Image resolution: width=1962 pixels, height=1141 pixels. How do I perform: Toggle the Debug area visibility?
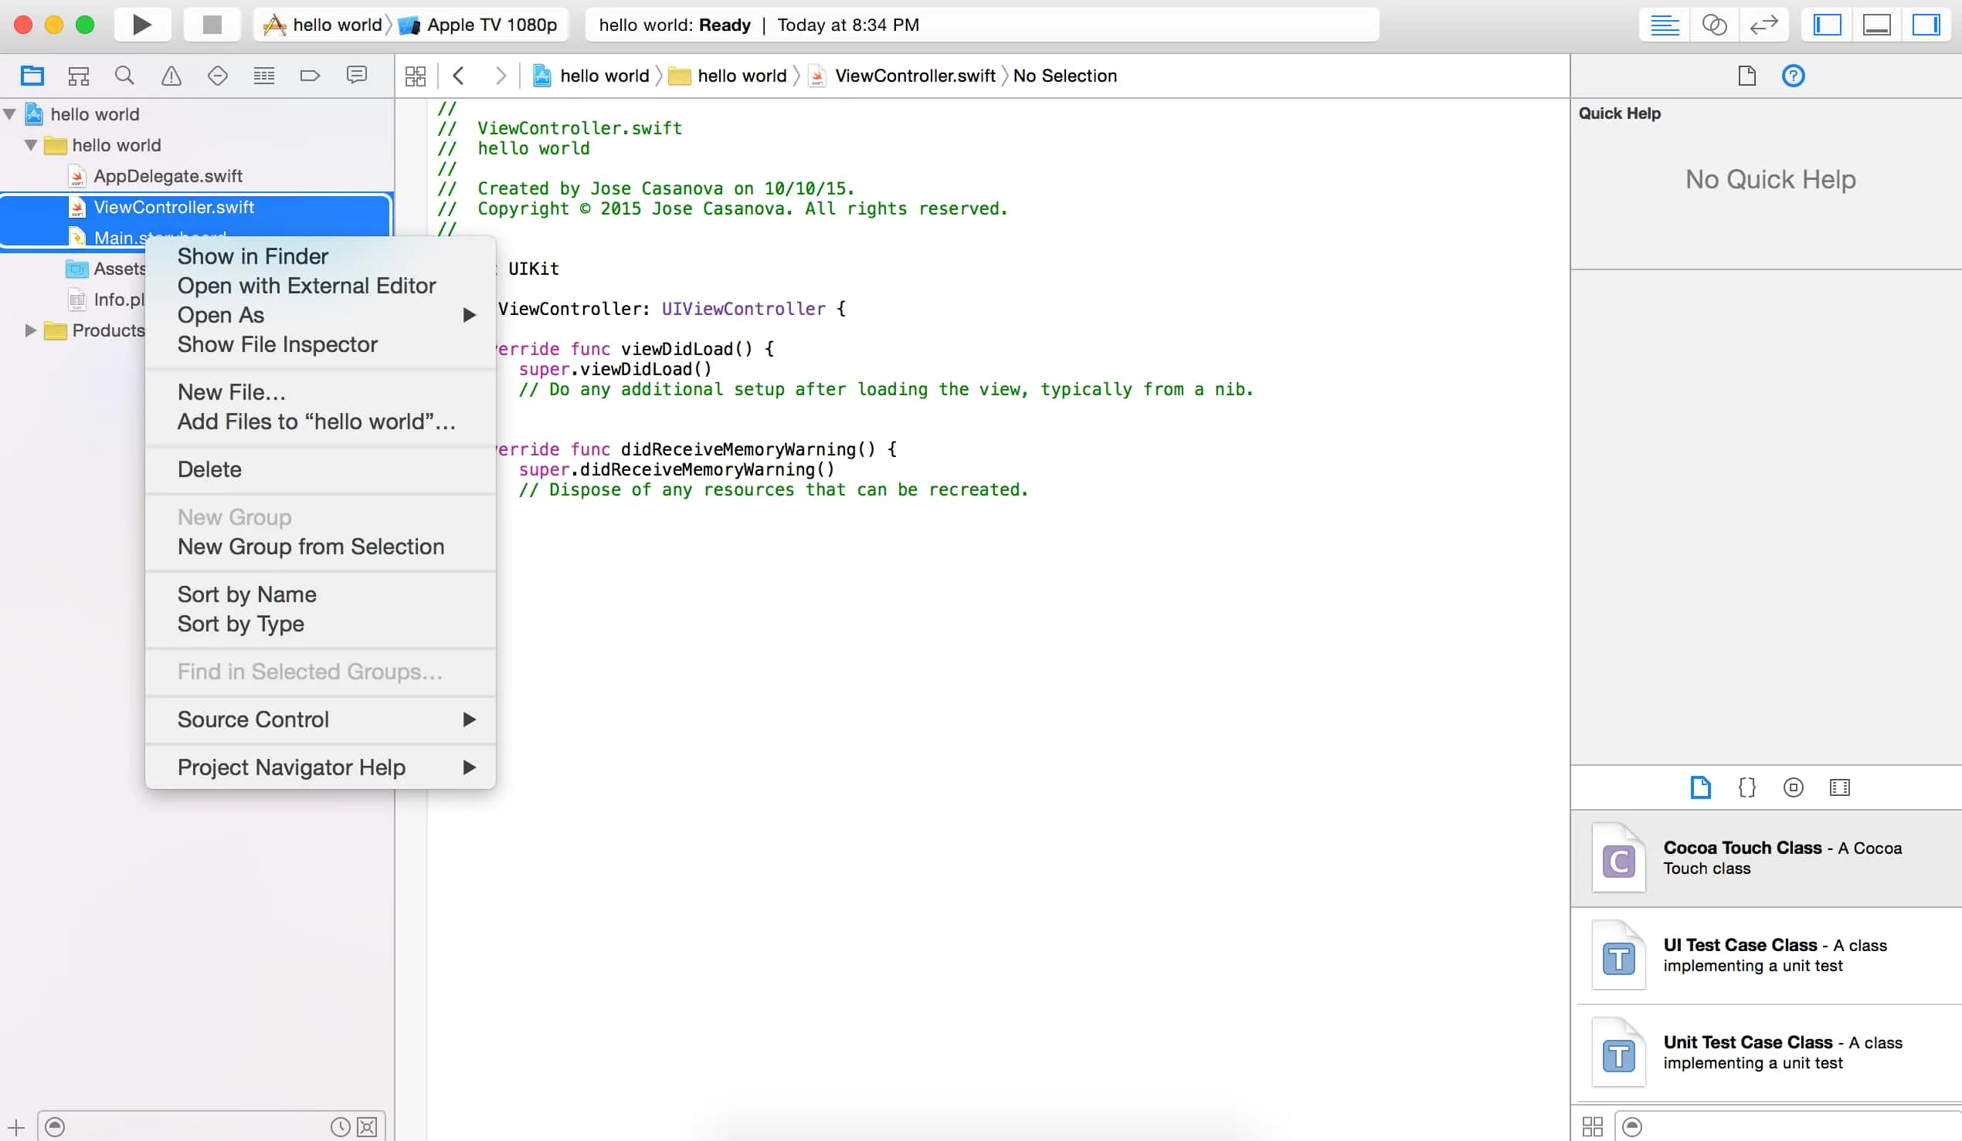(x=1876, y=25)
